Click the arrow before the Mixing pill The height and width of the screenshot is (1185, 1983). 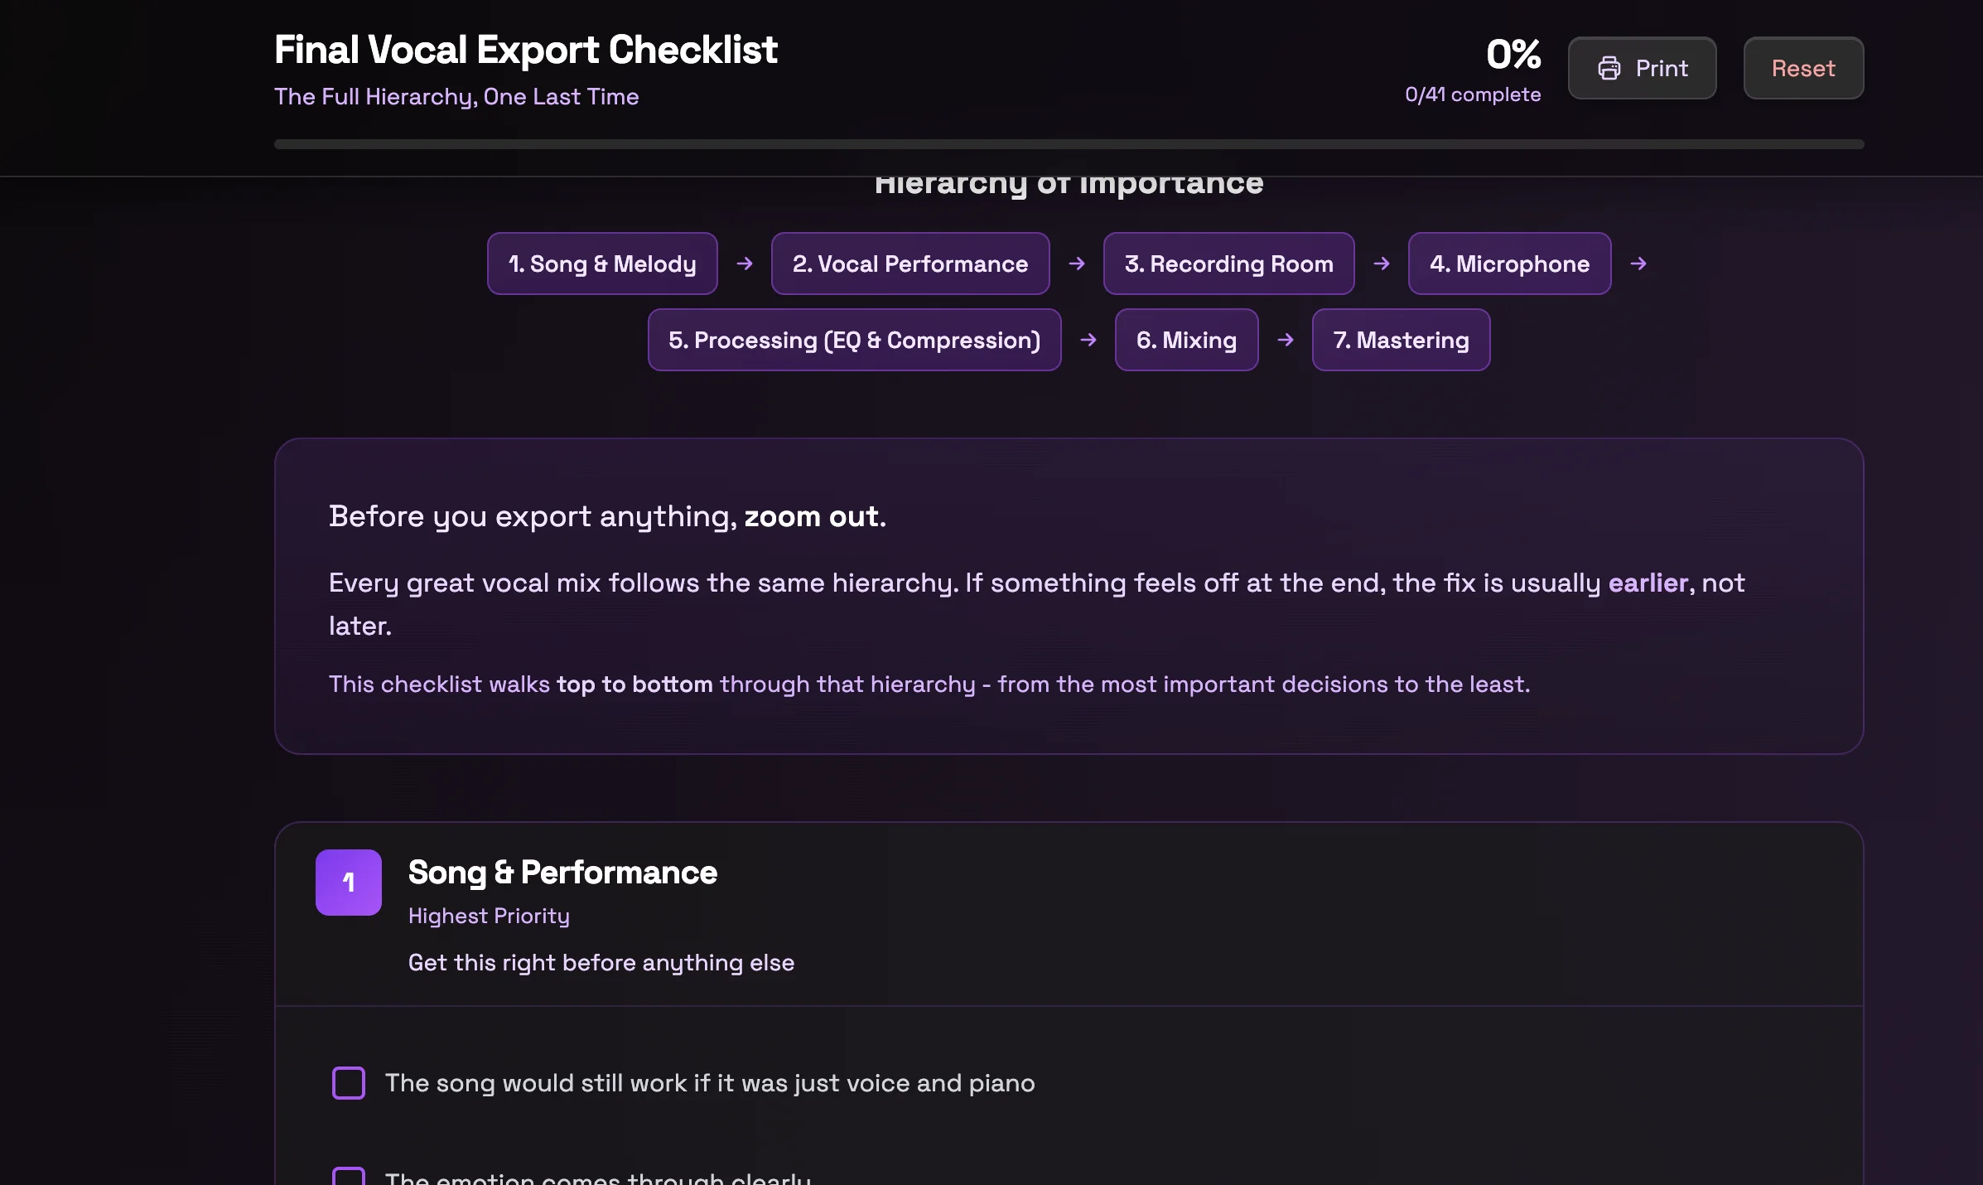[1088, 340]
